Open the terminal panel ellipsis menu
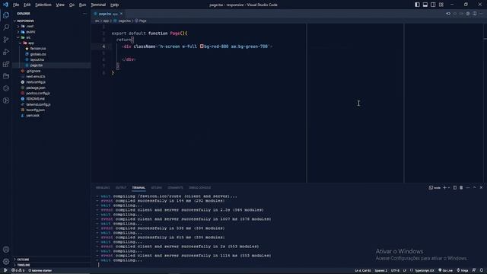The width and height of the screenshot is (487, 274). tap(468, 188)
